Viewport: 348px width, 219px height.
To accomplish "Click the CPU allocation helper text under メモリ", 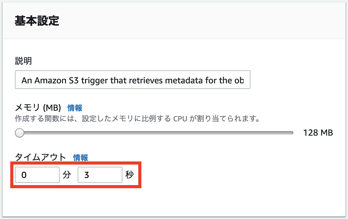I will tap(137, 119).
